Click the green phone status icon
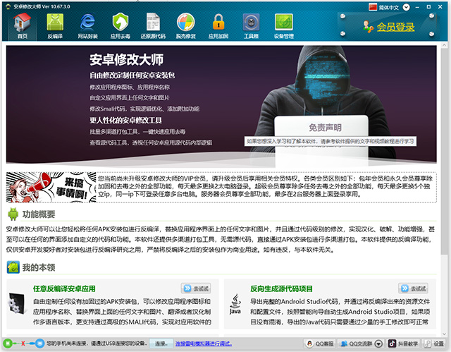Image resolution: width=451 pixels, height=352 pixels. point(8,344)
